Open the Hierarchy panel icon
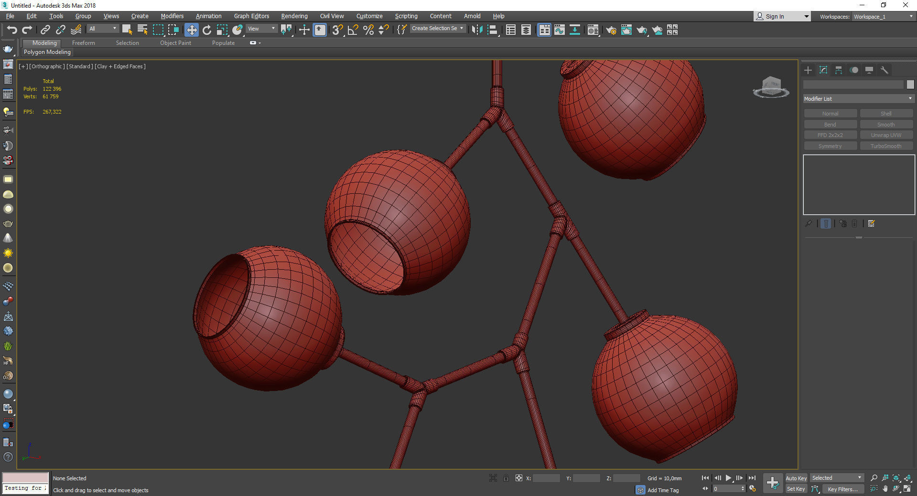917x496 pixels. coord(839,70)
